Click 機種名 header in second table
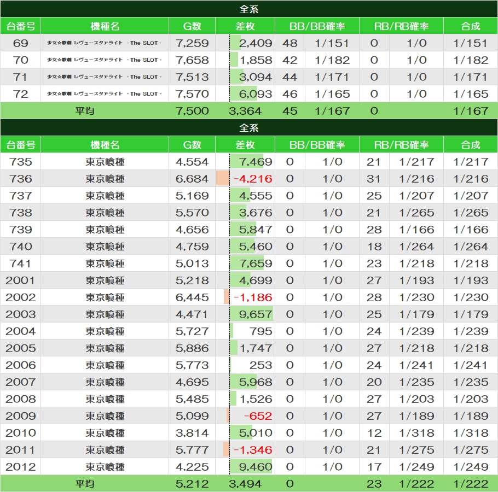498x492 pixels. tap(105, 145)
